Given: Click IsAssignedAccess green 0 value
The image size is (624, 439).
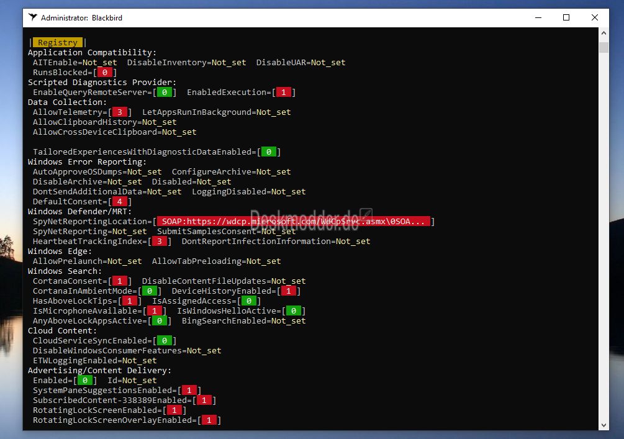Looking at the screenshot, I should pyautogui.click(x=249, y=301).
